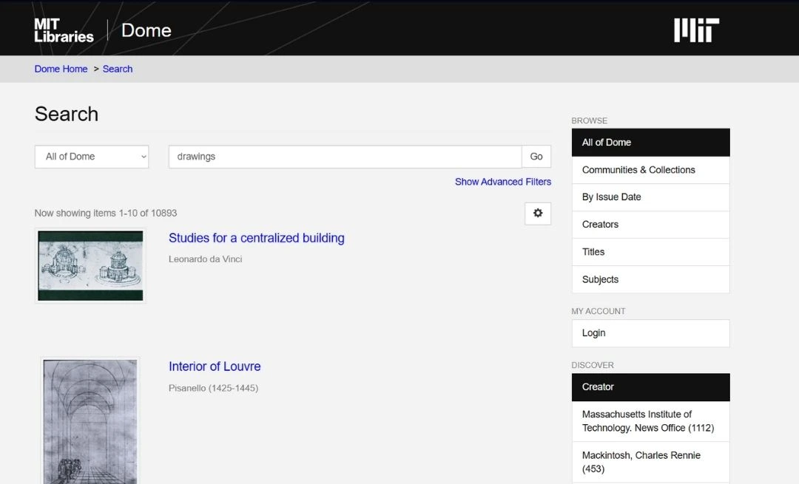This screenshot has height=484, width=799.
Task: Click the search box containing drawings
Action: 345,157
